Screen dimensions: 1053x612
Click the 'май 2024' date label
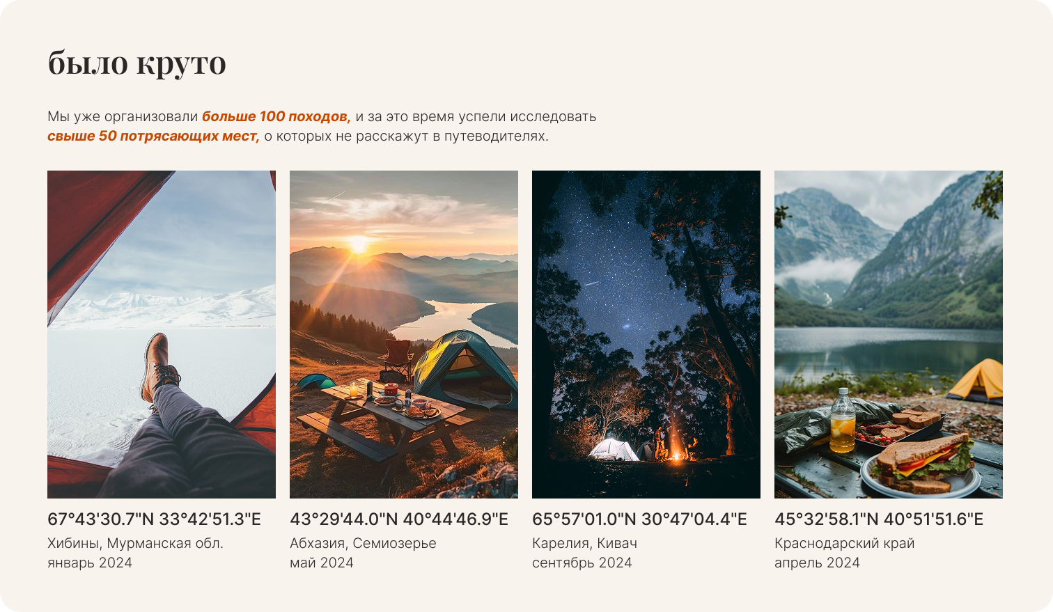tap(322, 563)
